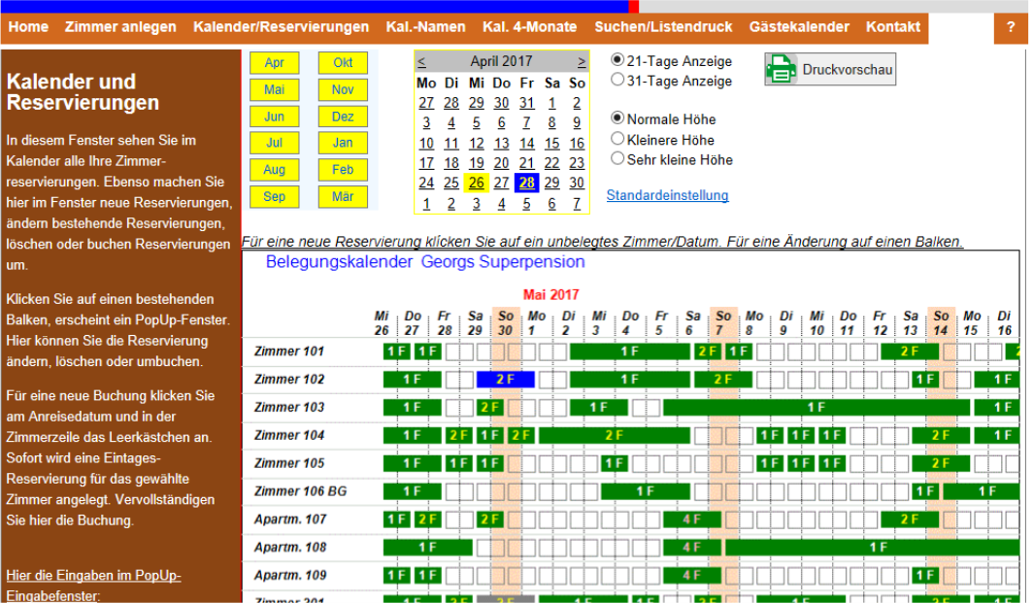Select day 26 highlighted yellow in calendar

(476, 183)
